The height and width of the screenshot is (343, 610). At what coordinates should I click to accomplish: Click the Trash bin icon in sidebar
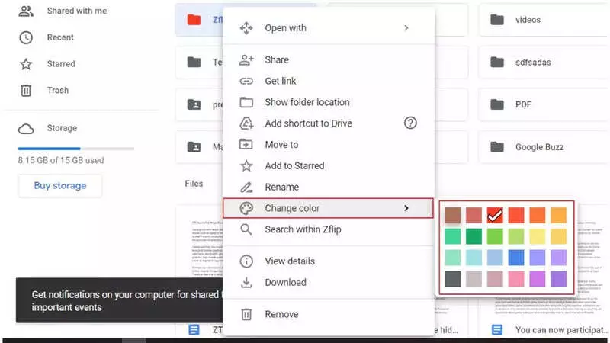26,90
